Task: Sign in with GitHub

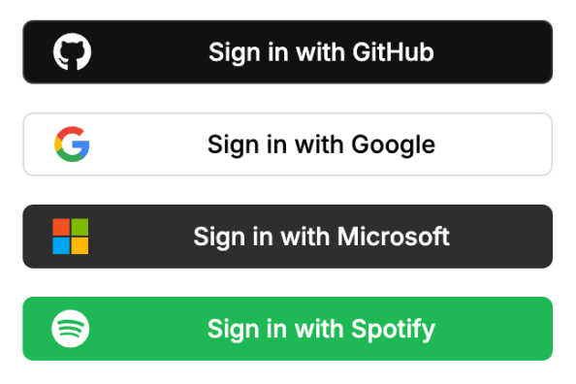Action: [288, 51]
